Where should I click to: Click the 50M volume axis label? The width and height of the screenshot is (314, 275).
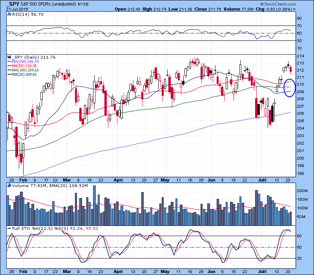pos(301,217)
